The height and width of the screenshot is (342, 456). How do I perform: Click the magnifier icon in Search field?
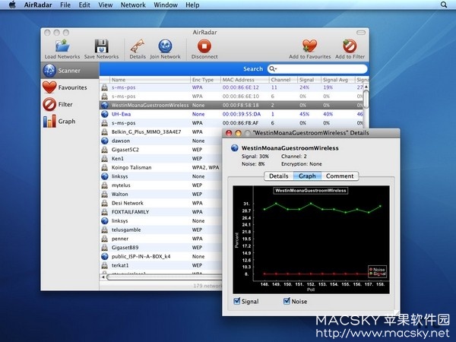click(x=273, y=68)
